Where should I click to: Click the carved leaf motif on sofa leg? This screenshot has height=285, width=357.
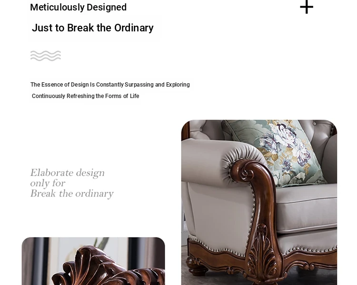[x=261, y=252]
